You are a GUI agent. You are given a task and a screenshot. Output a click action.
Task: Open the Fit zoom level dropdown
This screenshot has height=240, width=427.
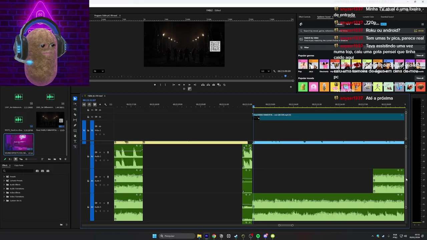coord(99,71)
